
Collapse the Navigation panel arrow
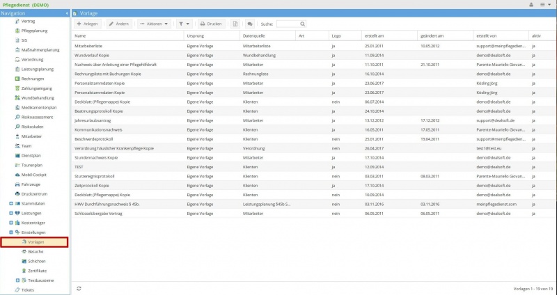pyautogui.click(x=67, y=13)
